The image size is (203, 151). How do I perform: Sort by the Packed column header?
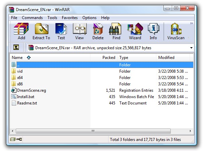point(104,58)
